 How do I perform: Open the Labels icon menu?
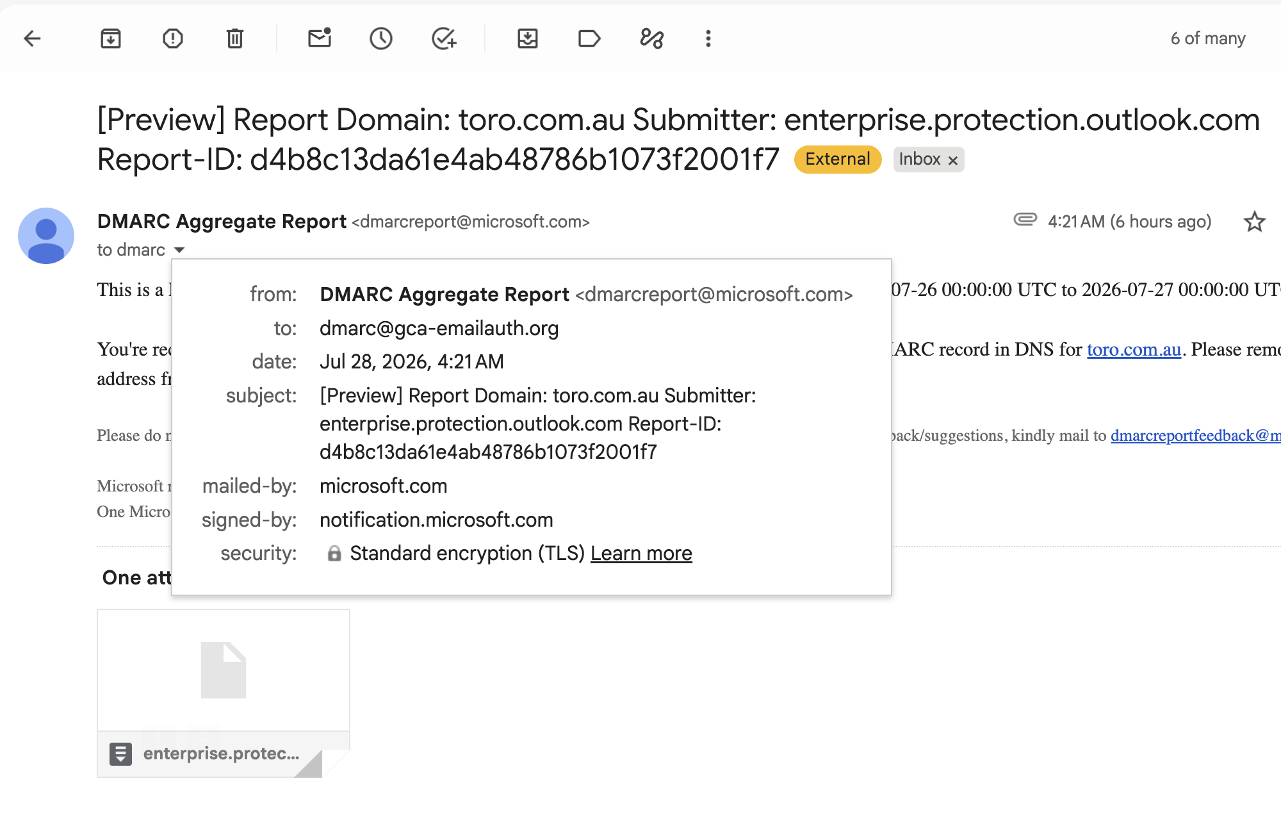589,38
